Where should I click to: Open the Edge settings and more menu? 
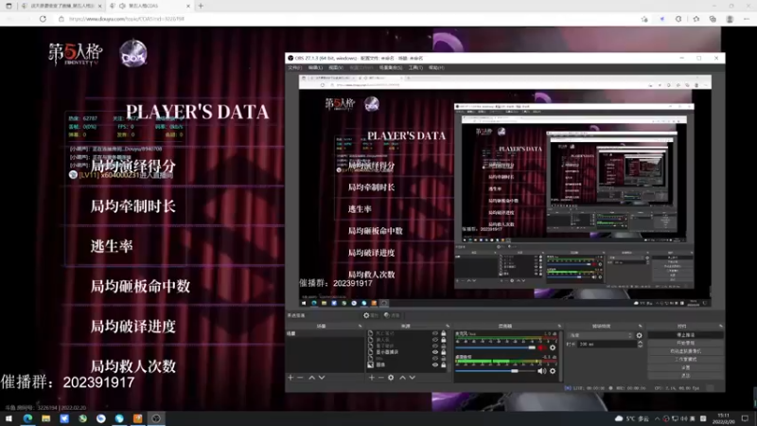(747, 19)
